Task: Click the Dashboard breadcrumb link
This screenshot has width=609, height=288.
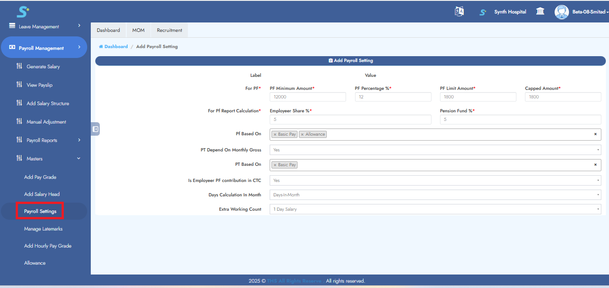Action: (x=116, y=47)
